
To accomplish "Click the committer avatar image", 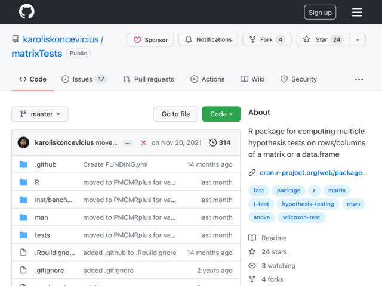I will pos(23,142).
